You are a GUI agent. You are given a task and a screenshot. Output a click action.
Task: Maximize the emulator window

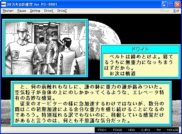tap(171, 5)
